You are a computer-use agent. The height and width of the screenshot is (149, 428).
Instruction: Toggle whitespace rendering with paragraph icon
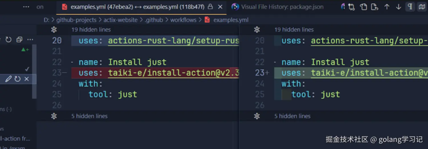coord(410,7)
